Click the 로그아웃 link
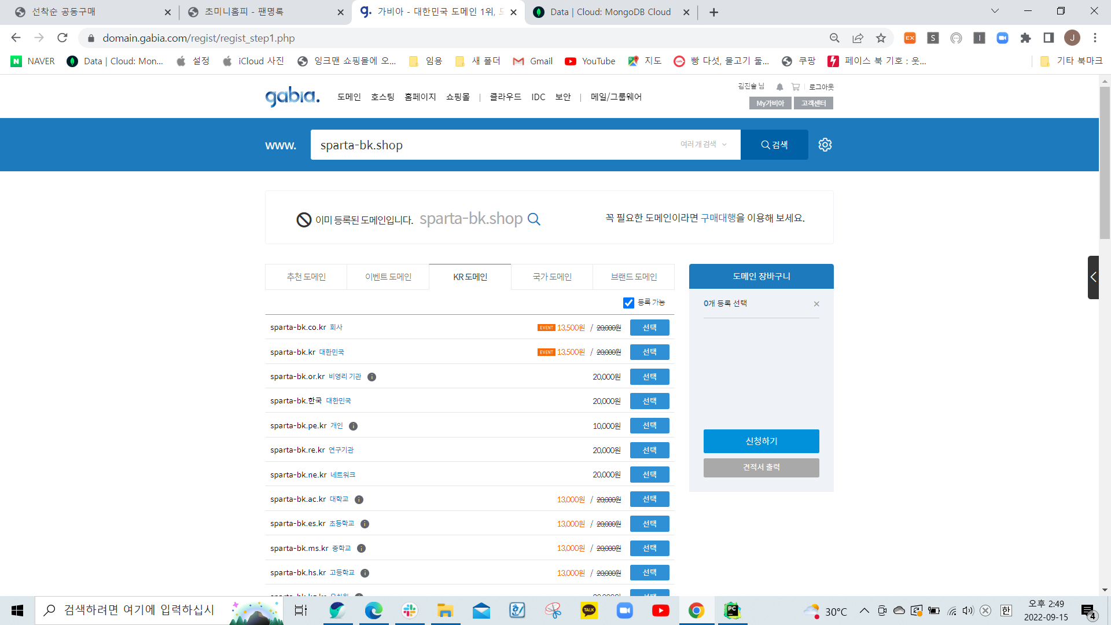The height and width of the screenshot is (625, 1111). coord(821,87)
